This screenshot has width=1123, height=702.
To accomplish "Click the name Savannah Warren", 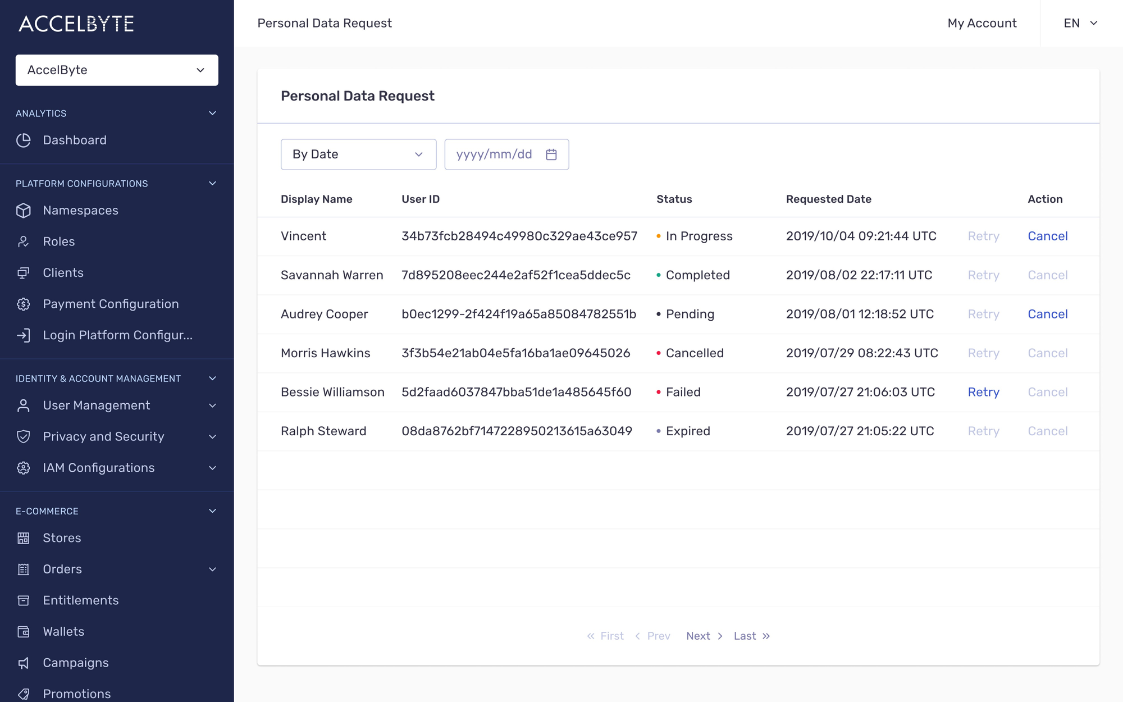I will [332, 275].
